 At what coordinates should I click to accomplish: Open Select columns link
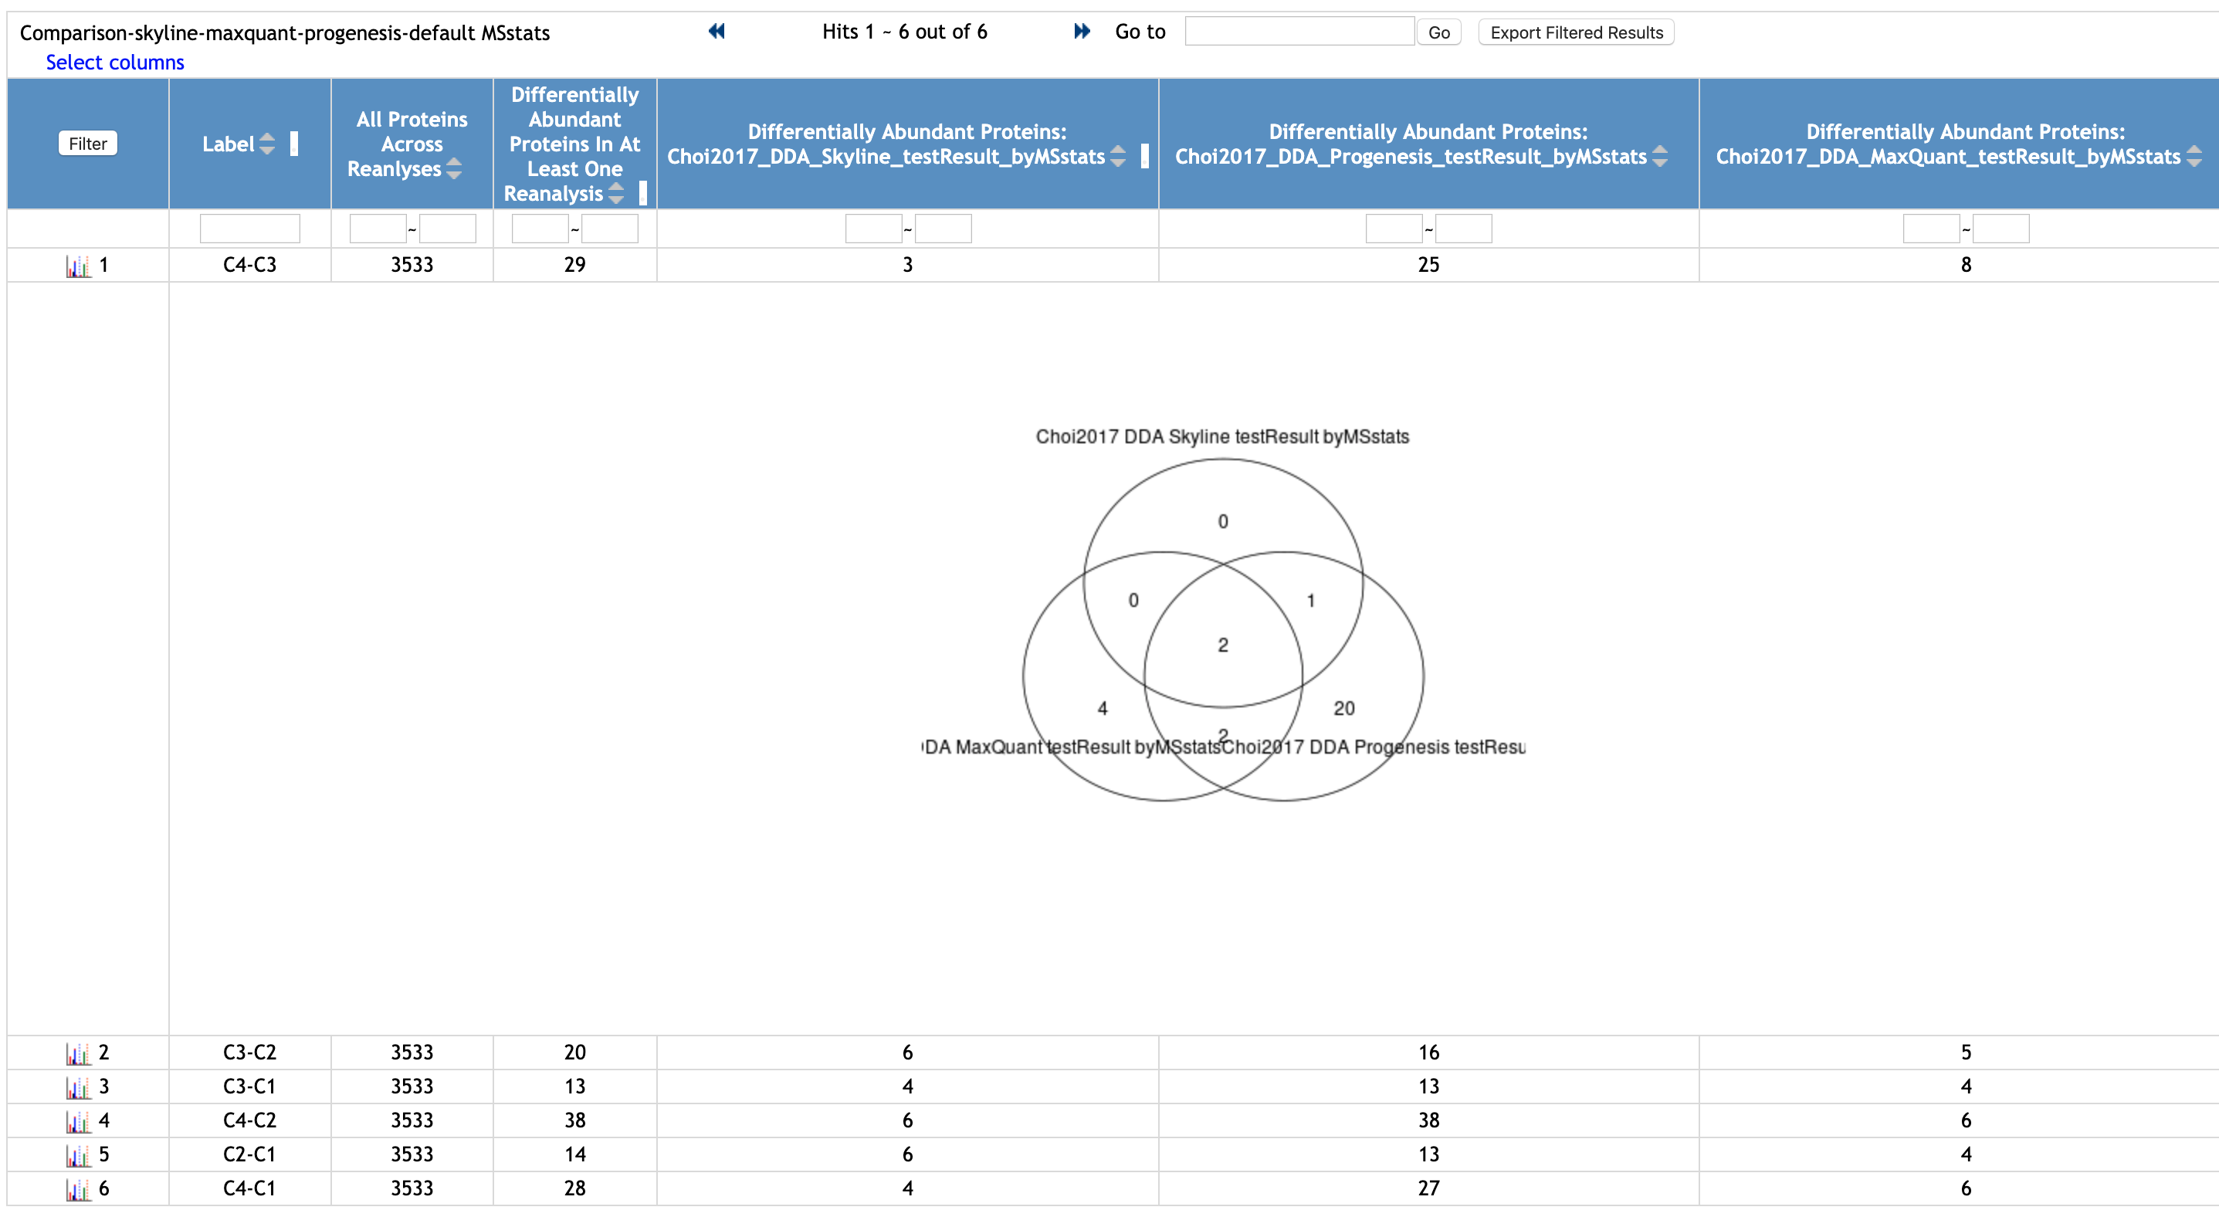(x=114, y=63)
